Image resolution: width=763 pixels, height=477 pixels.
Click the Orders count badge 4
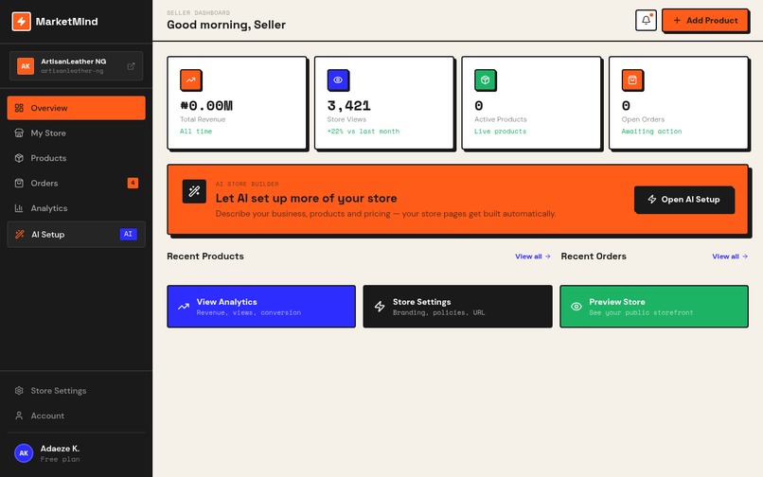(x=133, y=183)
